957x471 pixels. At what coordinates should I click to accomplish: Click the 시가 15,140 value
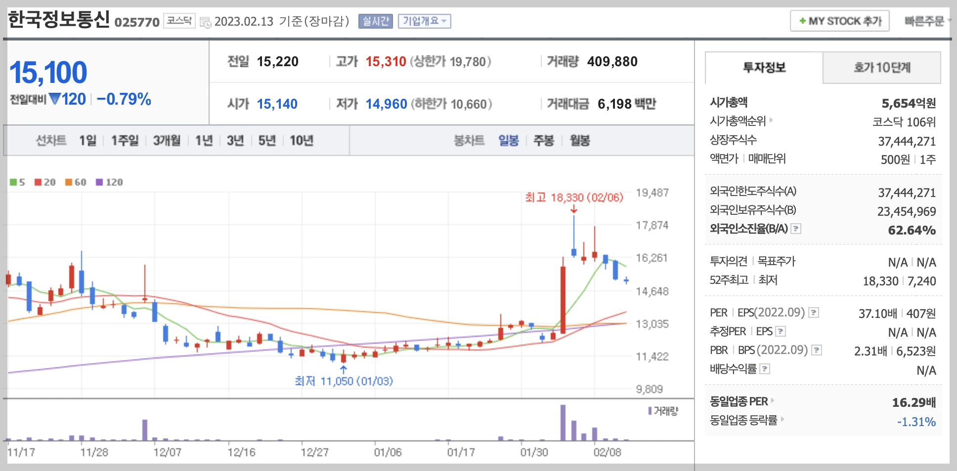[277, 104]
